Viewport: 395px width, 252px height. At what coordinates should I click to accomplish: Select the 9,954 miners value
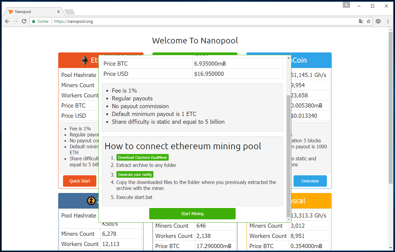pyautogui.click(x=297, y=85)
